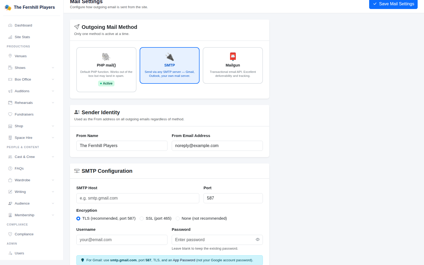
Task: Click the Wardrobe bag icon
Action: (x=10, y=180)
